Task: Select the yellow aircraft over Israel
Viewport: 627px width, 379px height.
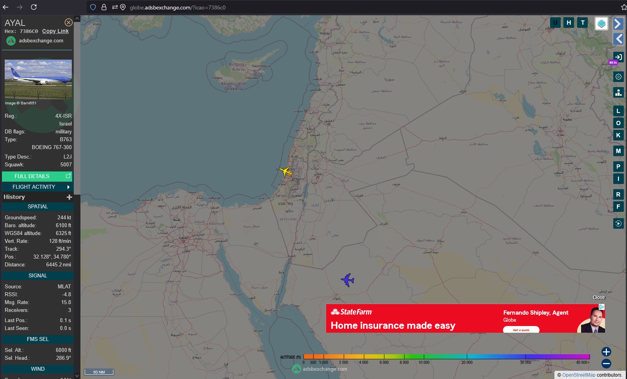Action: tap(286, 171)
